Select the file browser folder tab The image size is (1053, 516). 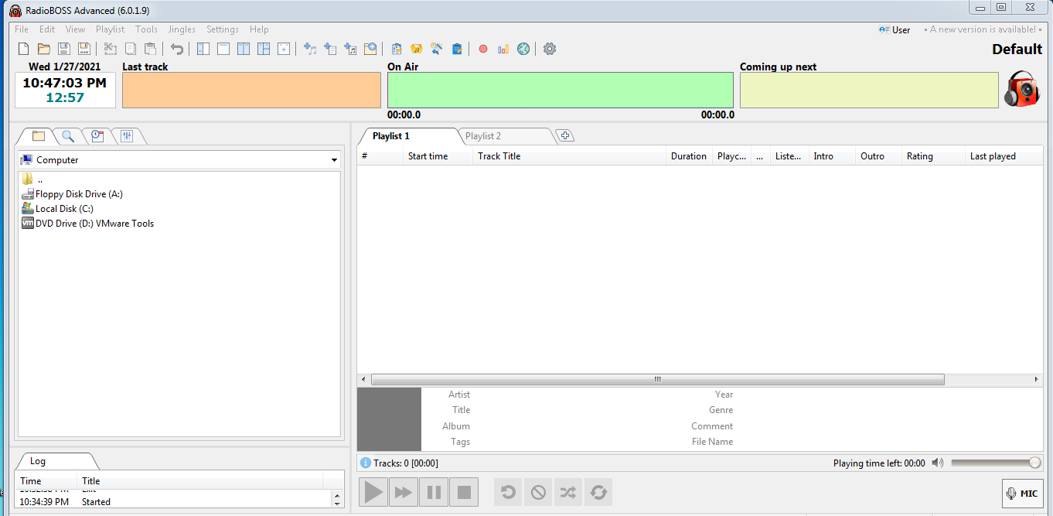click(38, 136)
